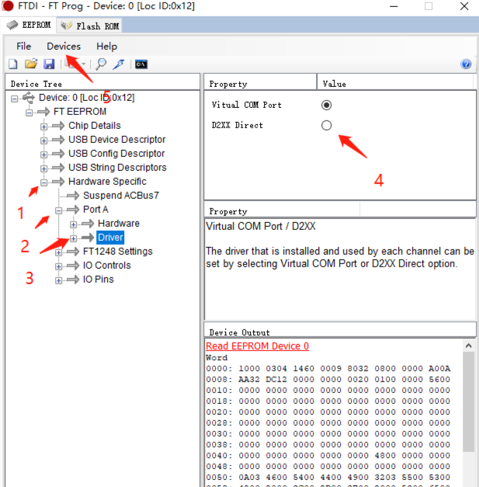Expand the USB Device Descriptor node
Screen dimensions: 479x487
coord(43,141)
